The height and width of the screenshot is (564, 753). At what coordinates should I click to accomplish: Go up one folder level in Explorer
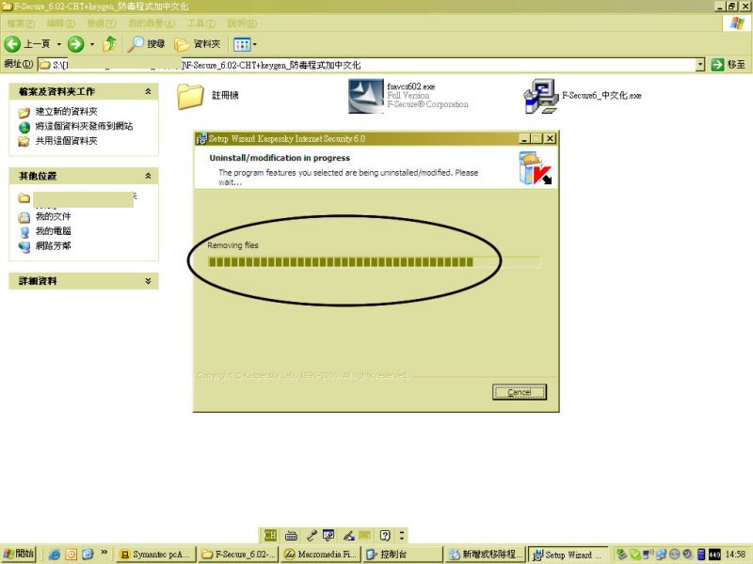(x=109, y=44)
